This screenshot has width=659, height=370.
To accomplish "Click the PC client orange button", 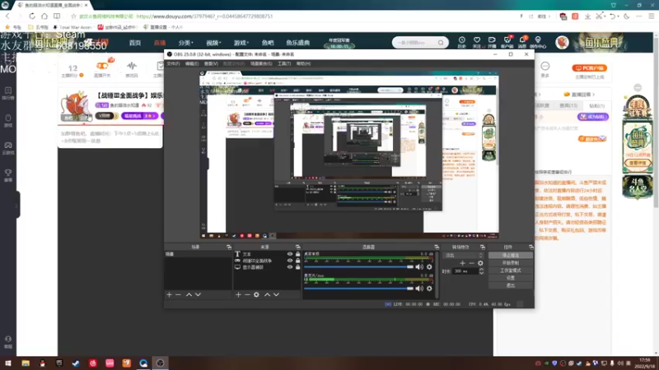I will coord(589,68).
